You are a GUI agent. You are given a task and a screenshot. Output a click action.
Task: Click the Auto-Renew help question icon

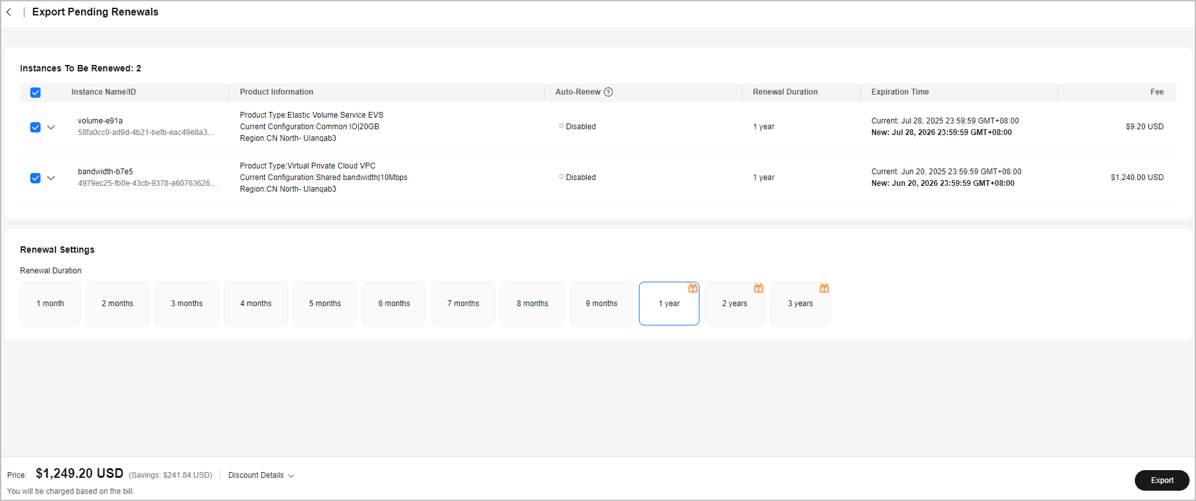click(x=609, y=92)
